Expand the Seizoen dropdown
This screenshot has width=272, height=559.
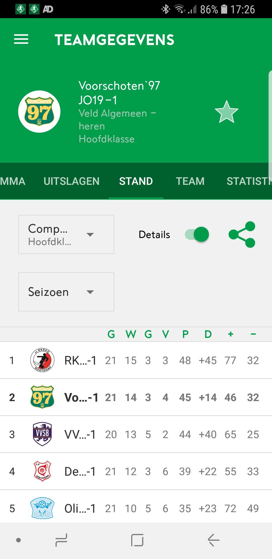pyautogui.click(x=66, y=292)
